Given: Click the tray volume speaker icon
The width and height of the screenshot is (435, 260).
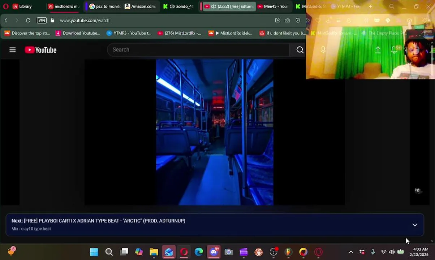Looking at the screenshot, I should [x=392, y=252].
